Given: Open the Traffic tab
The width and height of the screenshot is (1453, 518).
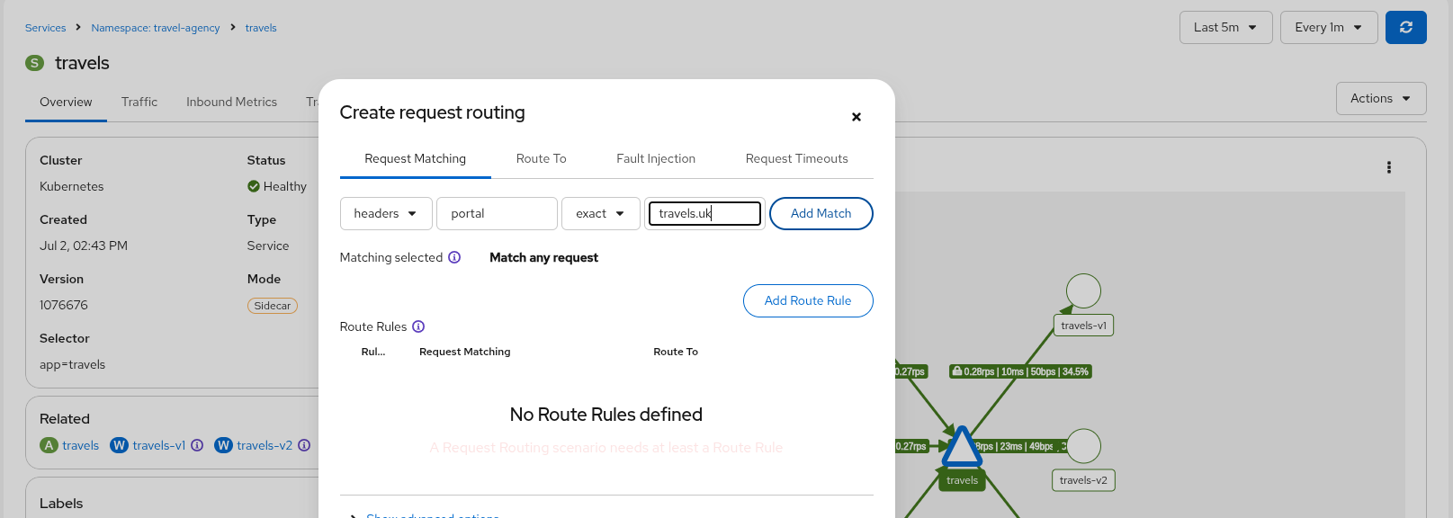Looking at the screenshot, I should [x=139, y=103].
